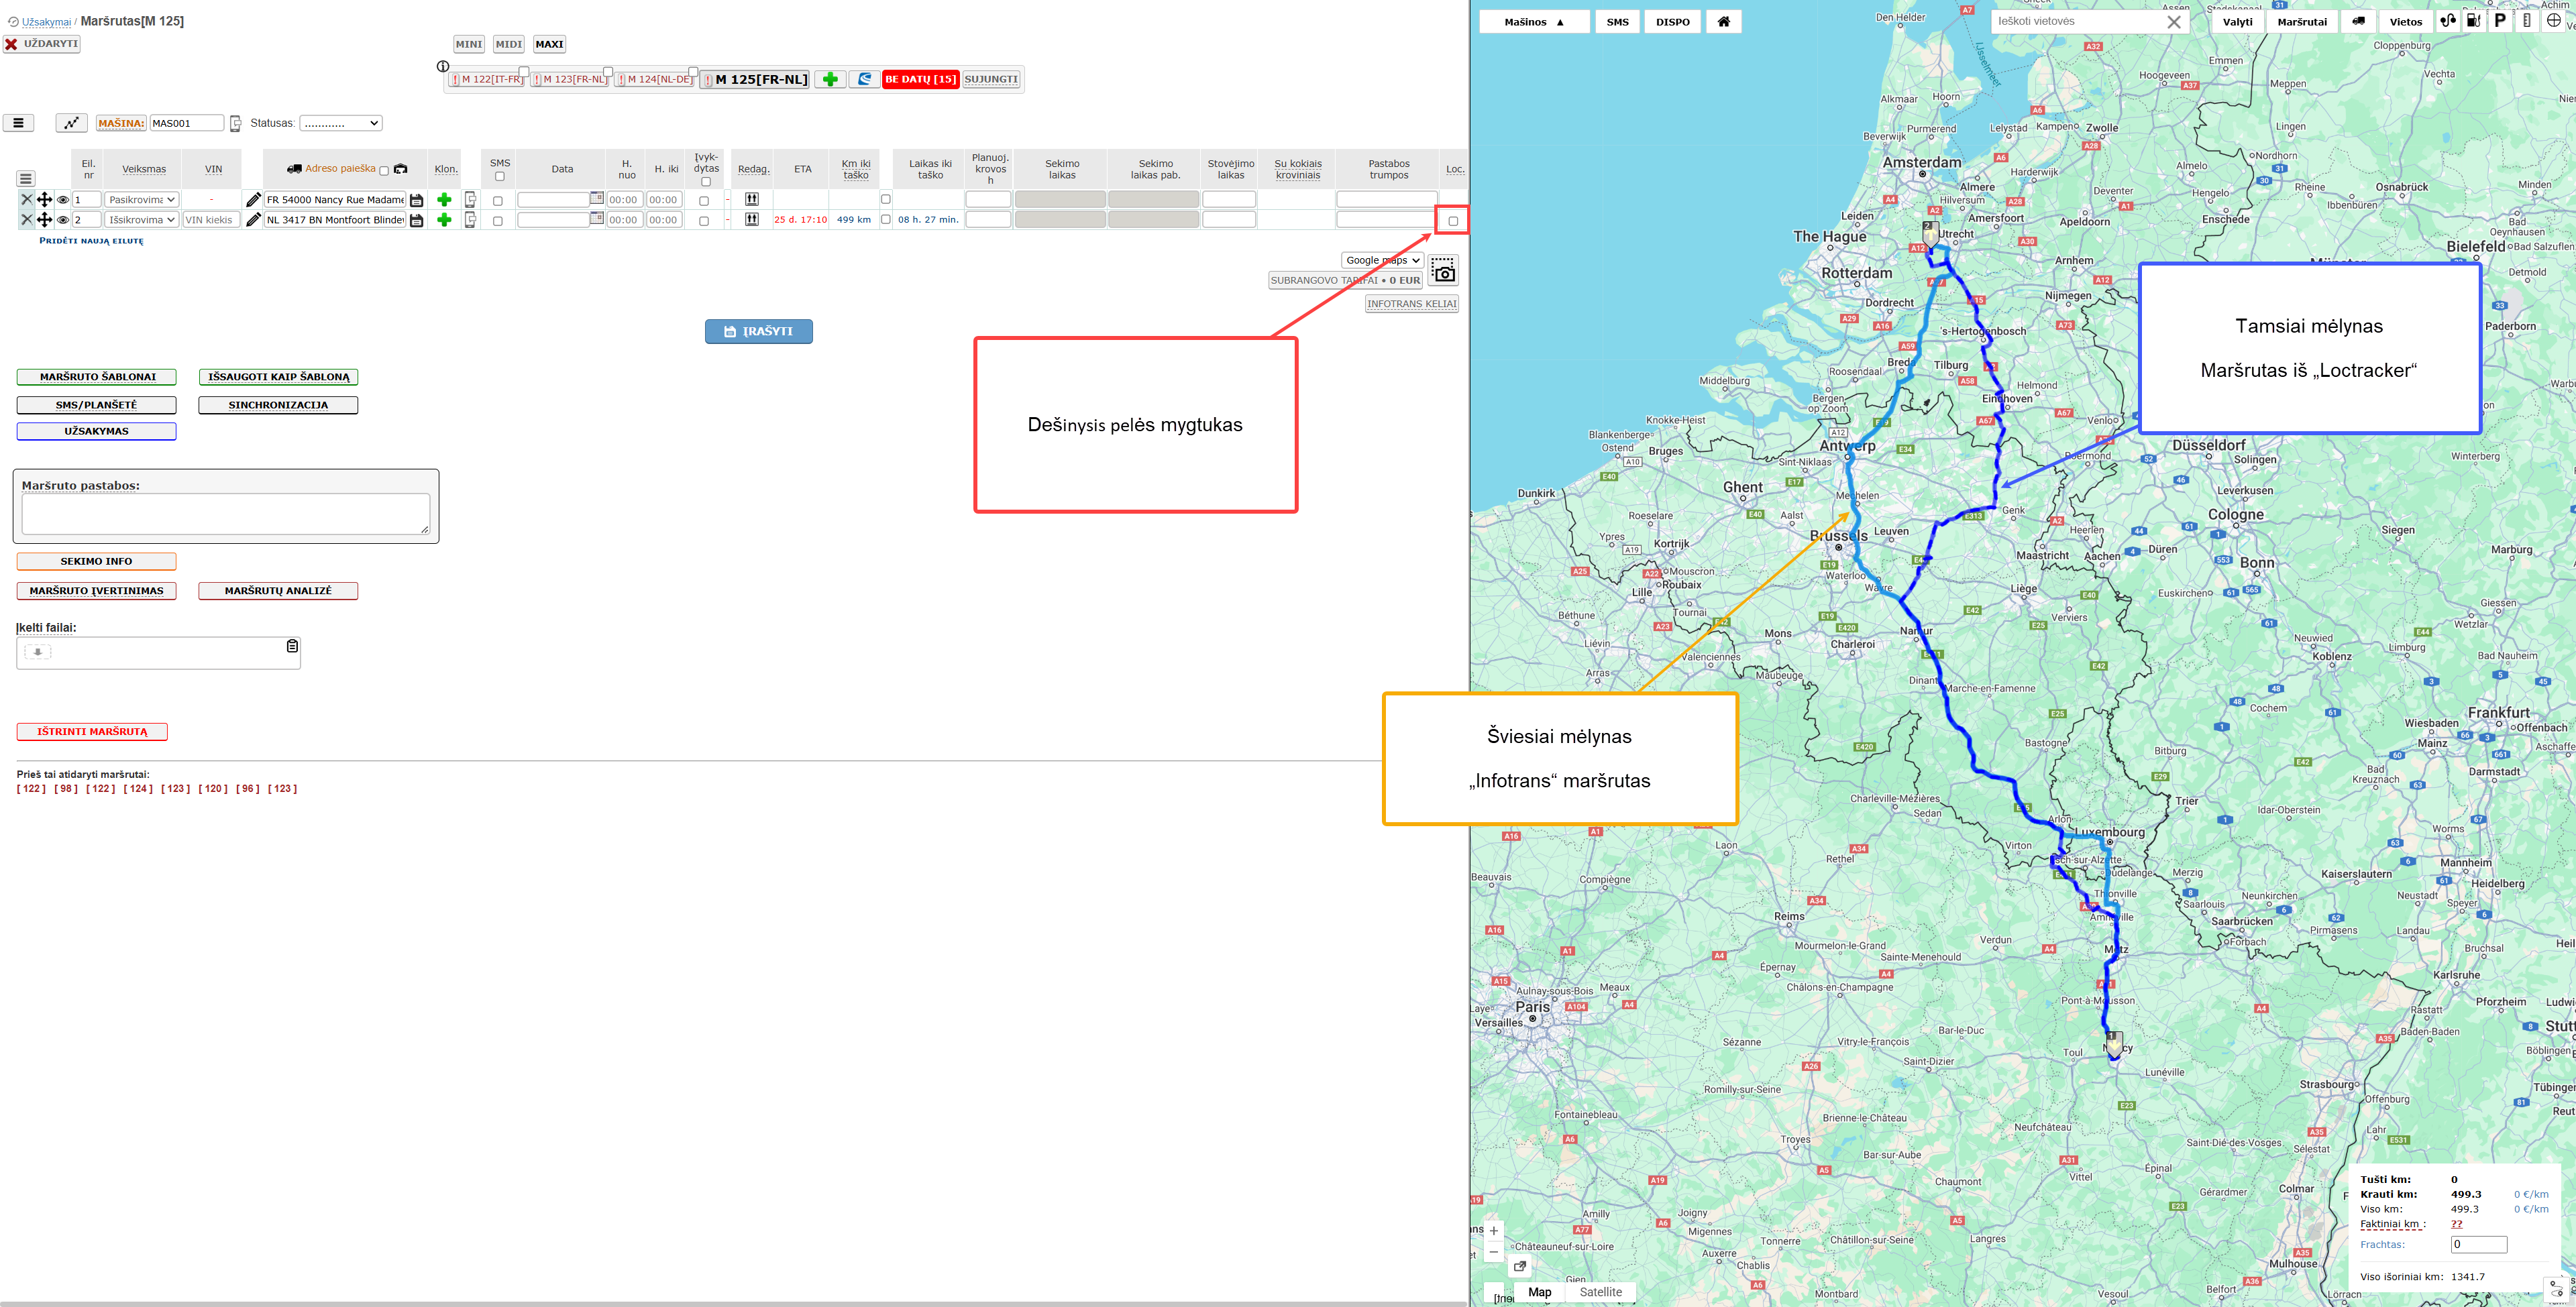
Task: Expand the Mašinos dropdown on map
Action: pos(1534,22)
